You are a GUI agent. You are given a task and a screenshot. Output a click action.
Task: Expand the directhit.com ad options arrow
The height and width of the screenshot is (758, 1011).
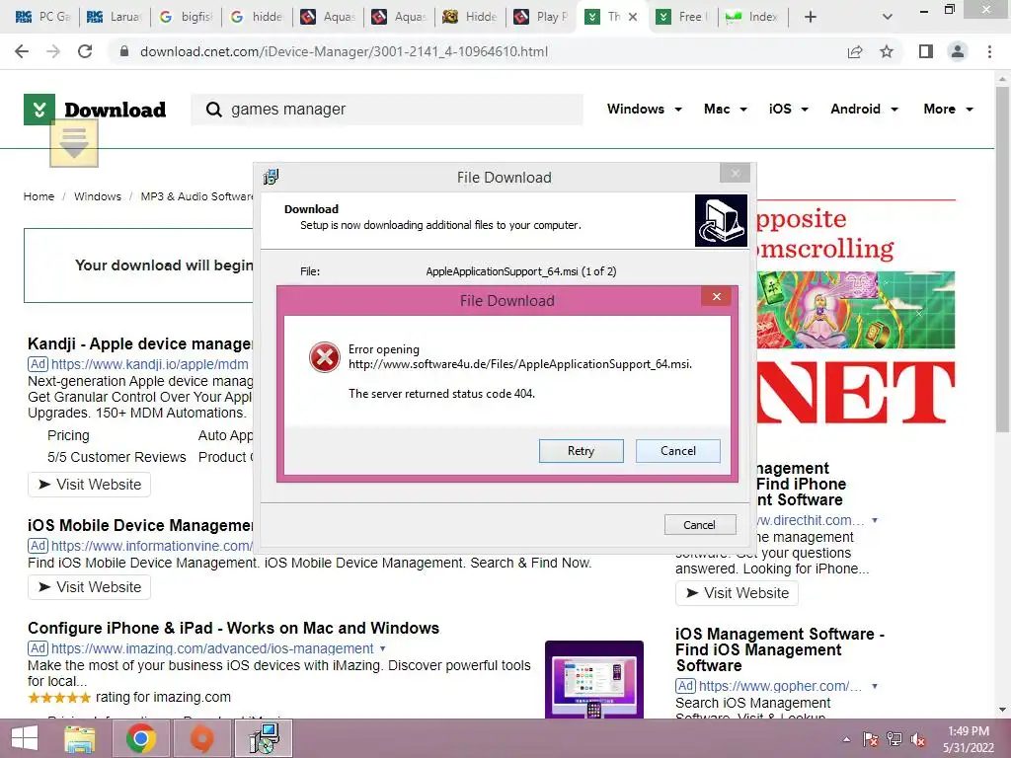pyautogui.click(x=875, y=520)
